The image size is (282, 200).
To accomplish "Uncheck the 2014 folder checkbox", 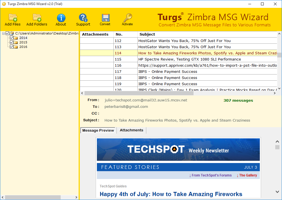I will (x=12, y=38).
